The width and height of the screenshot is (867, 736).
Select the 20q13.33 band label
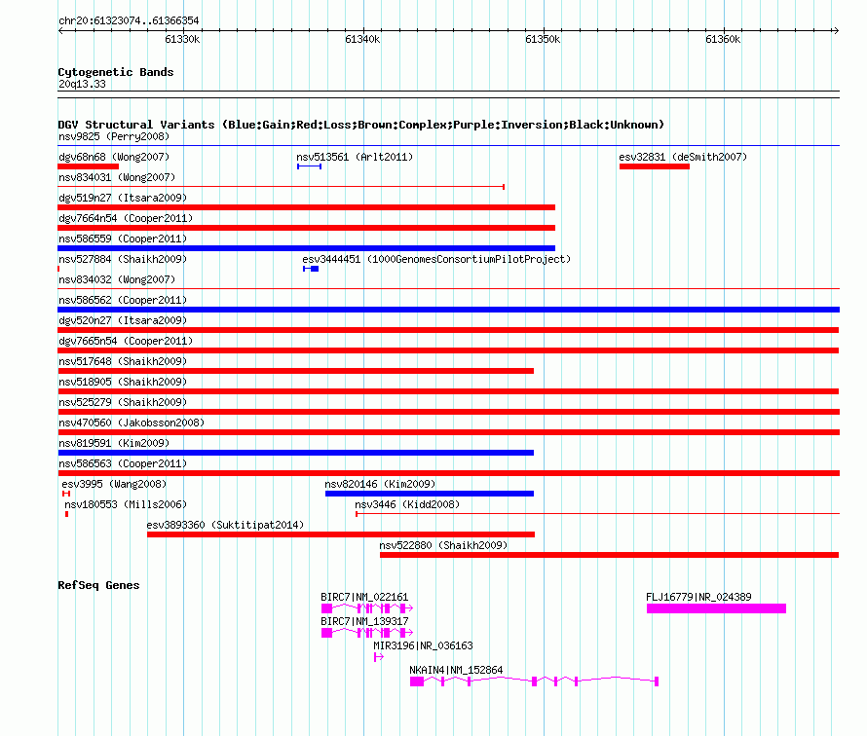(82, 84)
